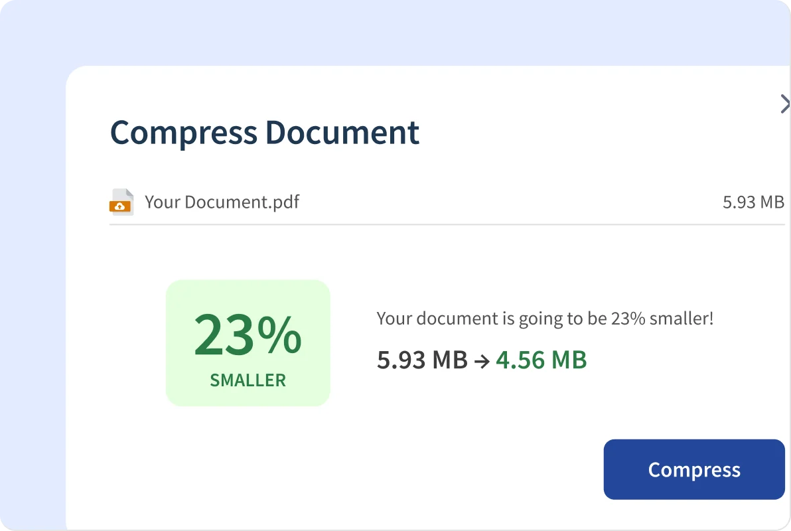Click the 5.93 MB size label
Image resolution: width=791 pixels, height=531 pixels.
coord(753,202)
